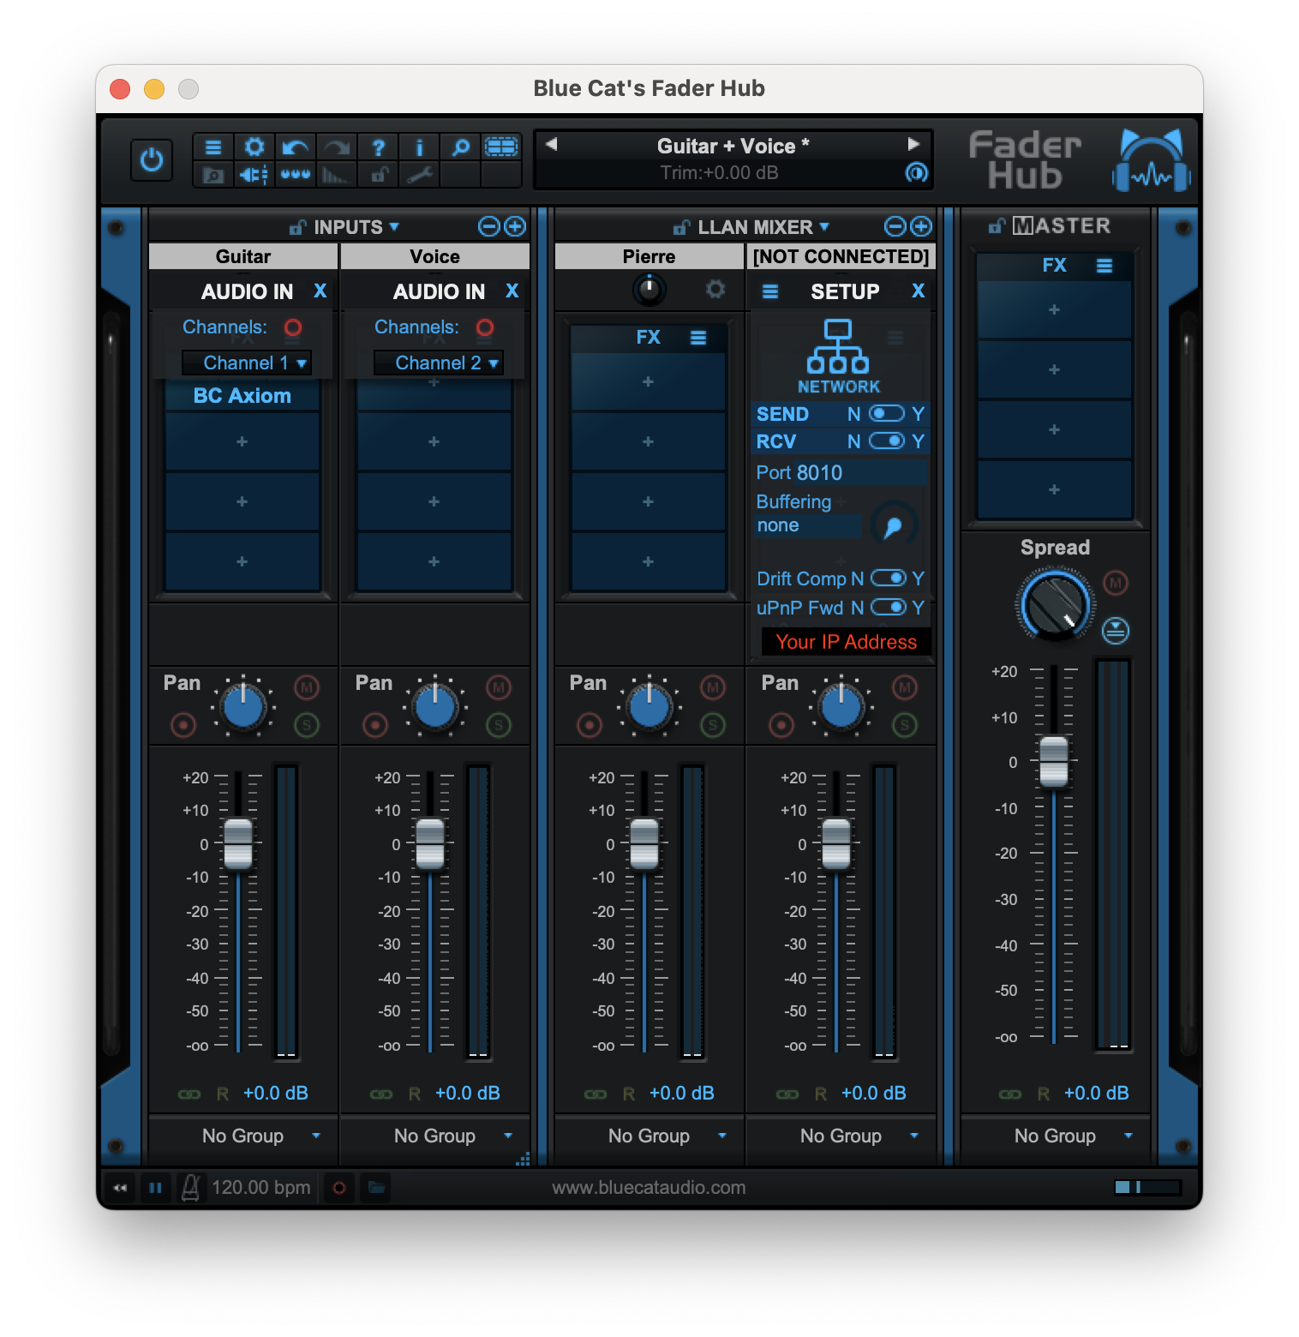Add a strip with LLAN MIXER plus
Viewport: 1299px width, 1337px height.
pyautogui.click(x=921, y=226)
